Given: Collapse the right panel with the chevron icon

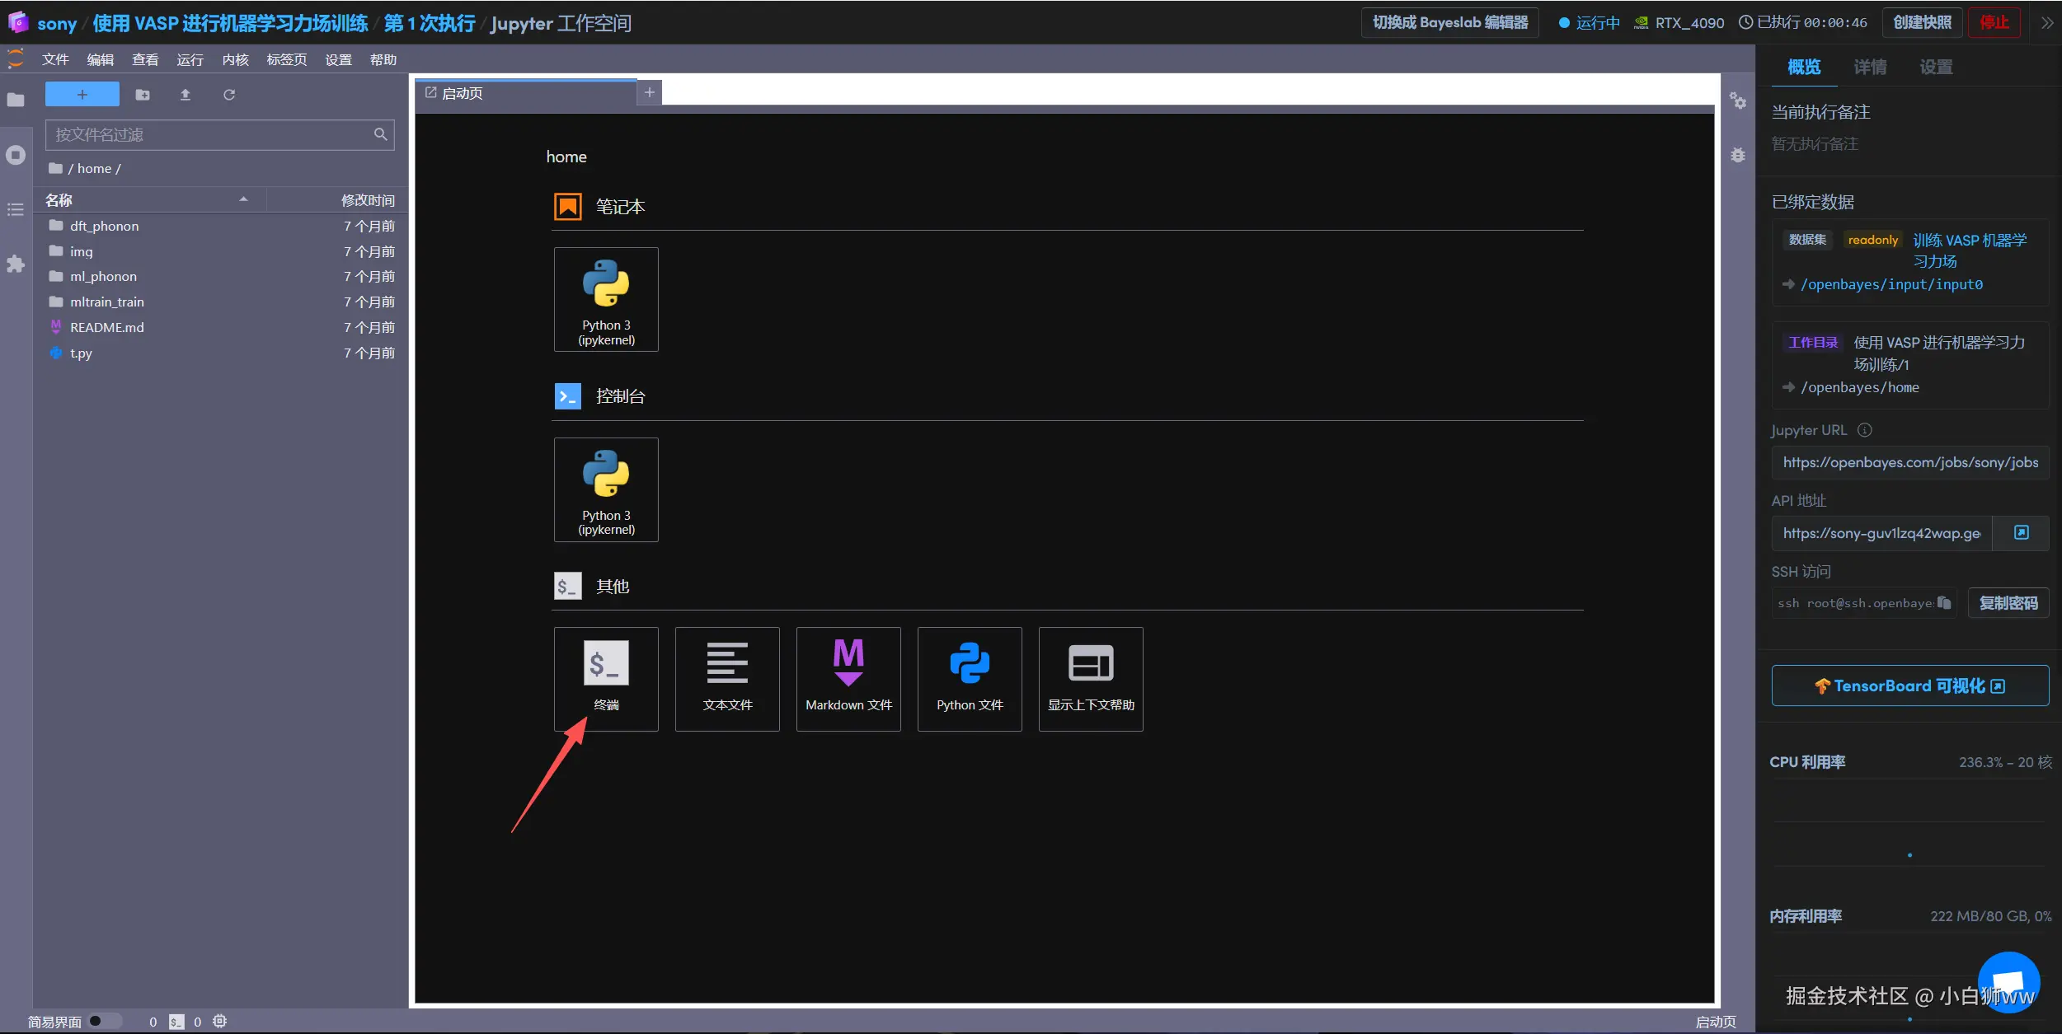Looking at the screenshot, I should coord(2046,23).
